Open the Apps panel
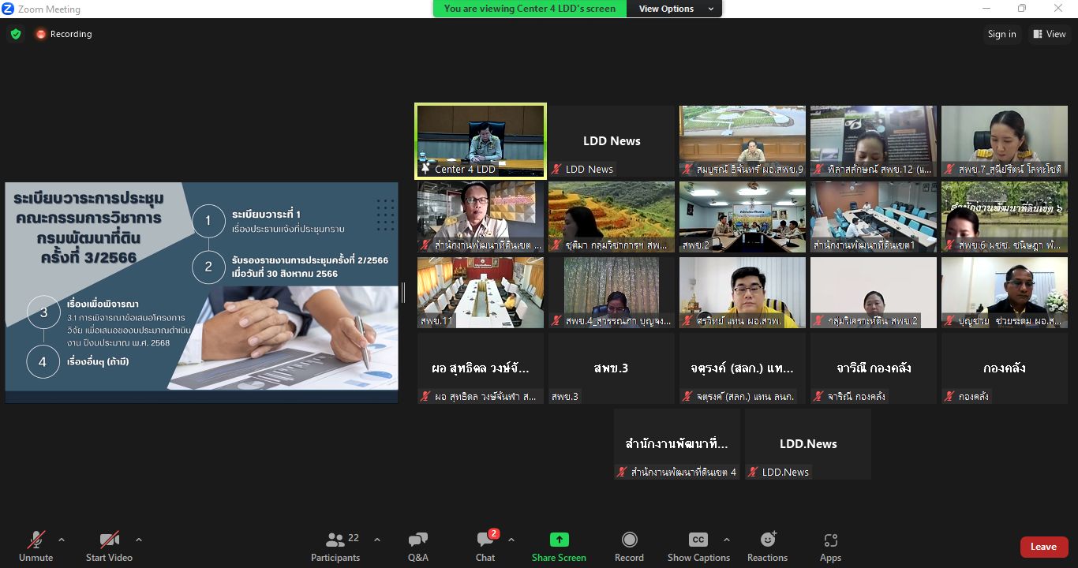 point(830,547)
